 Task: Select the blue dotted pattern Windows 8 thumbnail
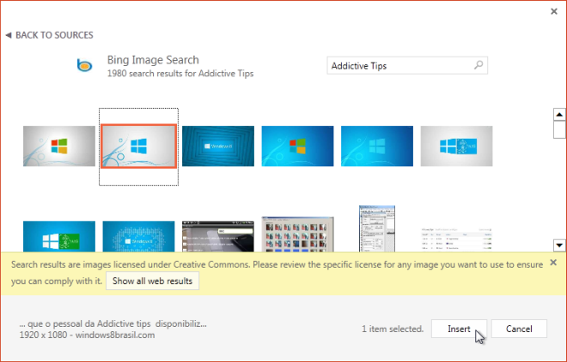coord(139,237)
